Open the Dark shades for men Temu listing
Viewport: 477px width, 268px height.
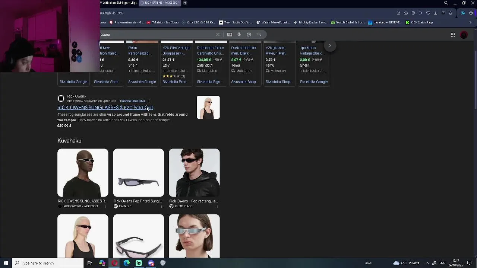[x=245, y=63]
